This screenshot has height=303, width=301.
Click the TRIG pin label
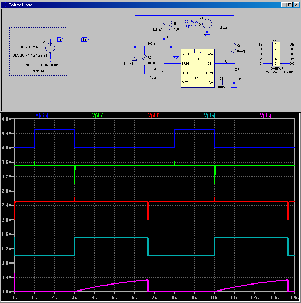186,64
